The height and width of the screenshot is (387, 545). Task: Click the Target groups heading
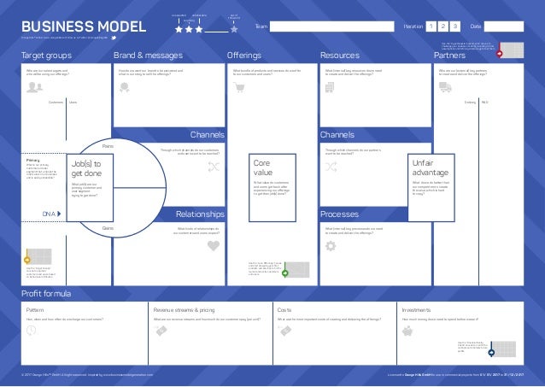pyautogui.click(x=47, y=56)
